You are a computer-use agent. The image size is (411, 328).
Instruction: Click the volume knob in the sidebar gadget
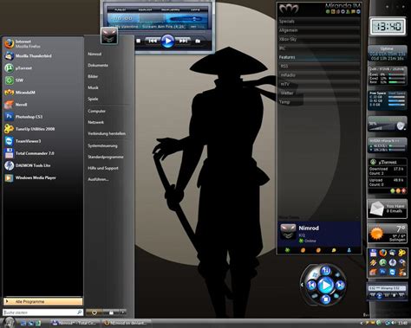click(x=401, y=125)
